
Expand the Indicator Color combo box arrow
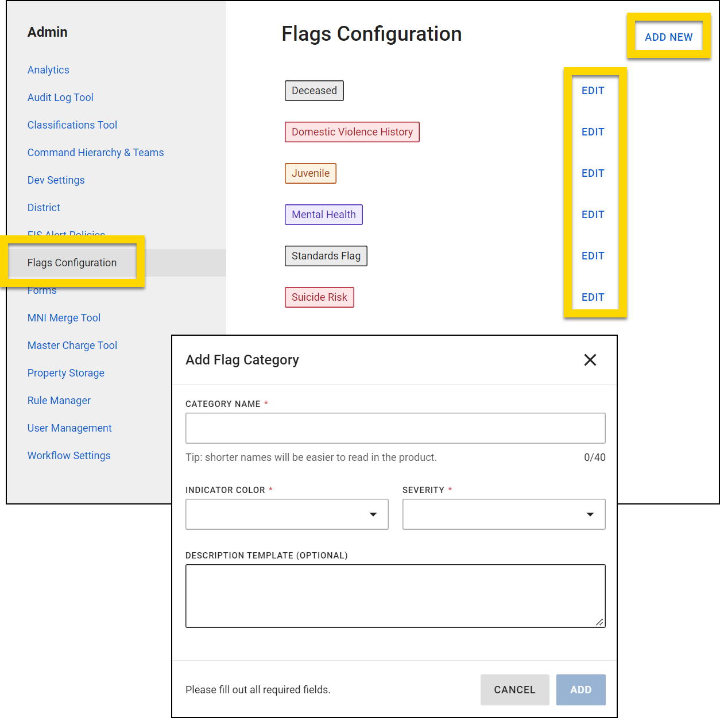[x=374, y=514]
